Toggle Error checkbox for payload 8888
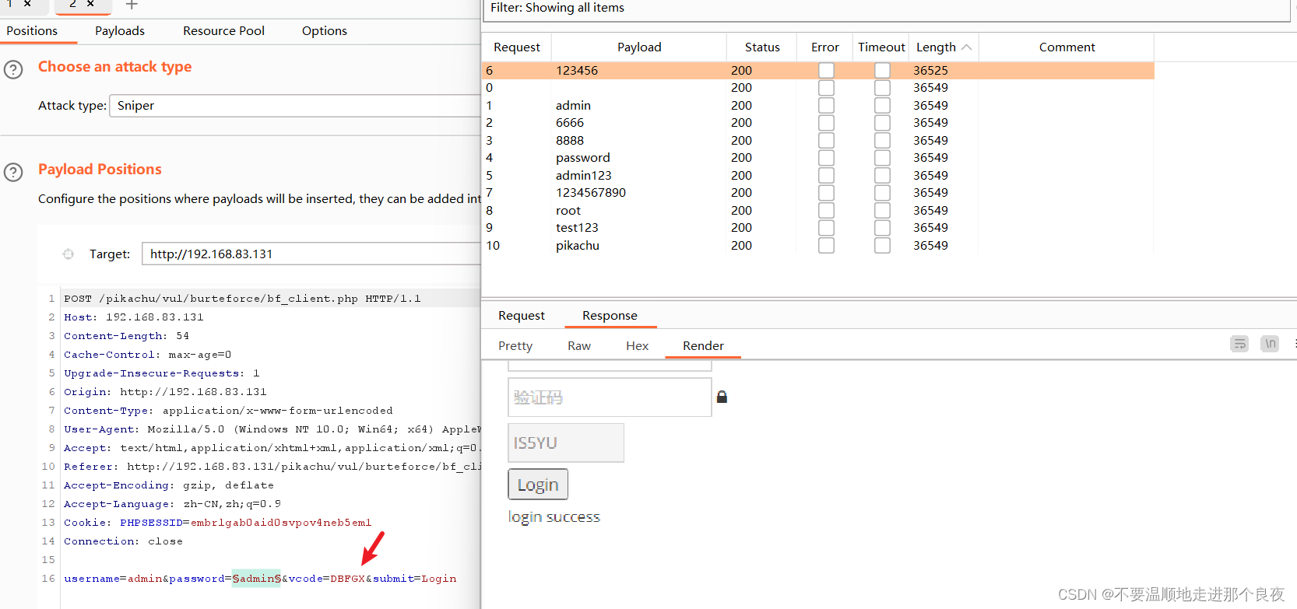The height and width of the screenshot is (609, 1297). pyautogui.click(x=826, y=140)
